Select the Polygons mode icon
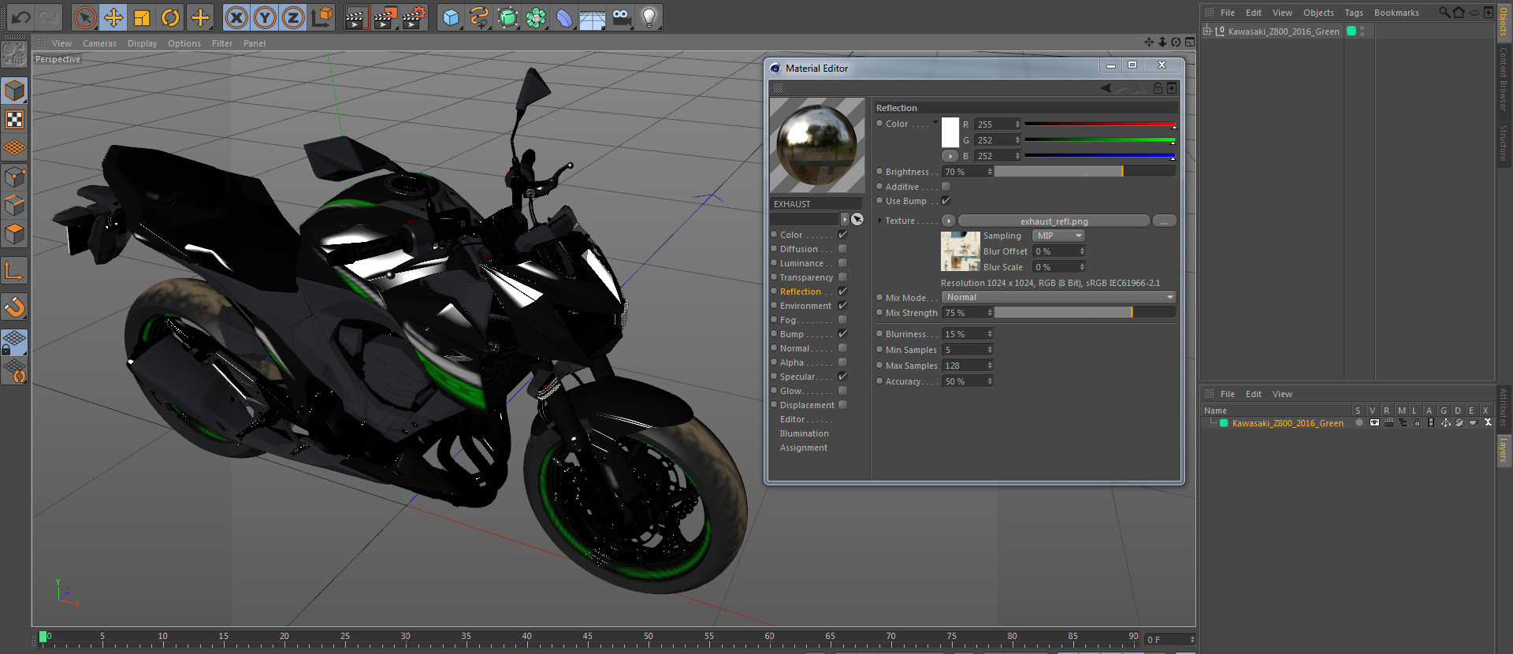The width and height of the screenshot is (1513, 654). (x=14, y=234)
